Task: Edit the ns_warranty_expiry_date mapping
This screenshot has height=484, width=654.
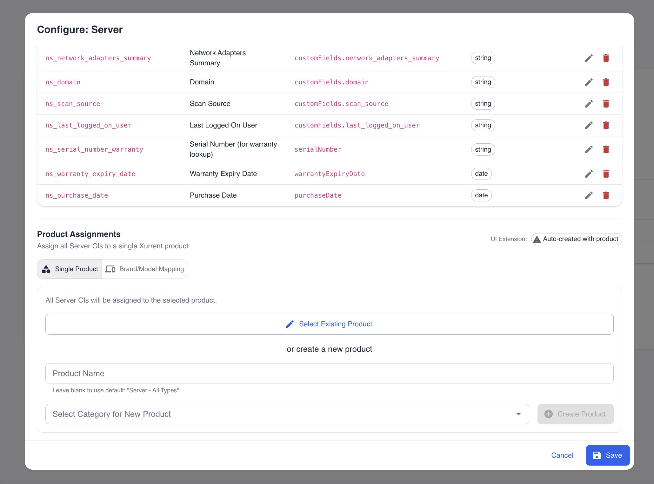Action: tap(589, 173)
